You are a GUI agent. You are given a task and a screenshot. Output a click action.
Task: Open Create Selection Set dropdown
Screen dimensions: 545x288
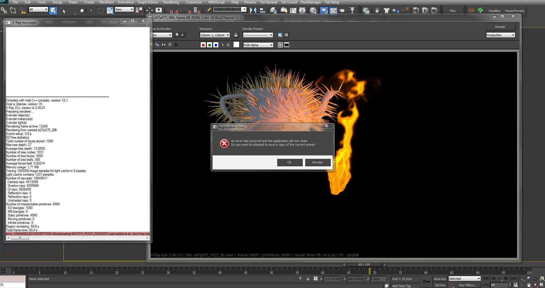click(230, 9)
